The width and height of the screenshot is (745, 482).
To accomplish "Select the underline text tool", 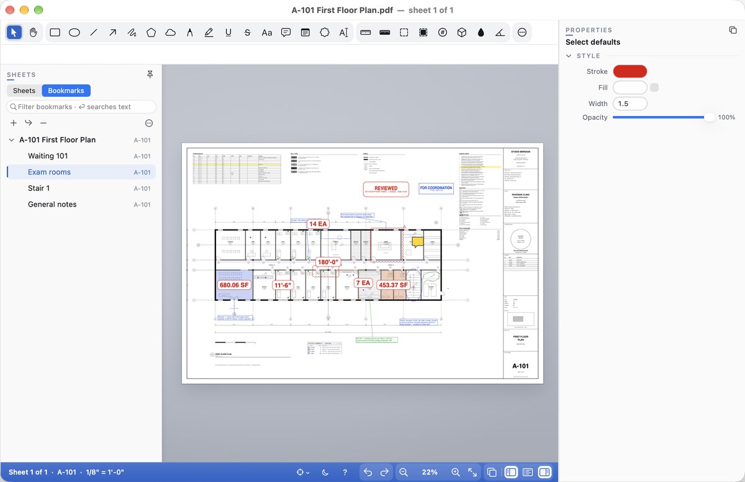I will (228, 32).
